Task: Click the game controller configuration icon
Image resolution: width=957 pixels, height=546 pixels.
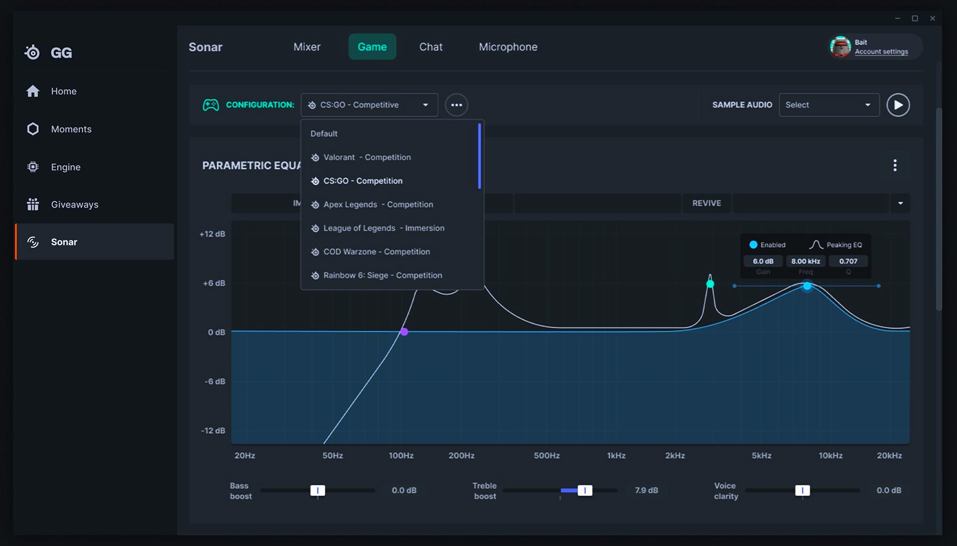Action: [x=211, y=105]
